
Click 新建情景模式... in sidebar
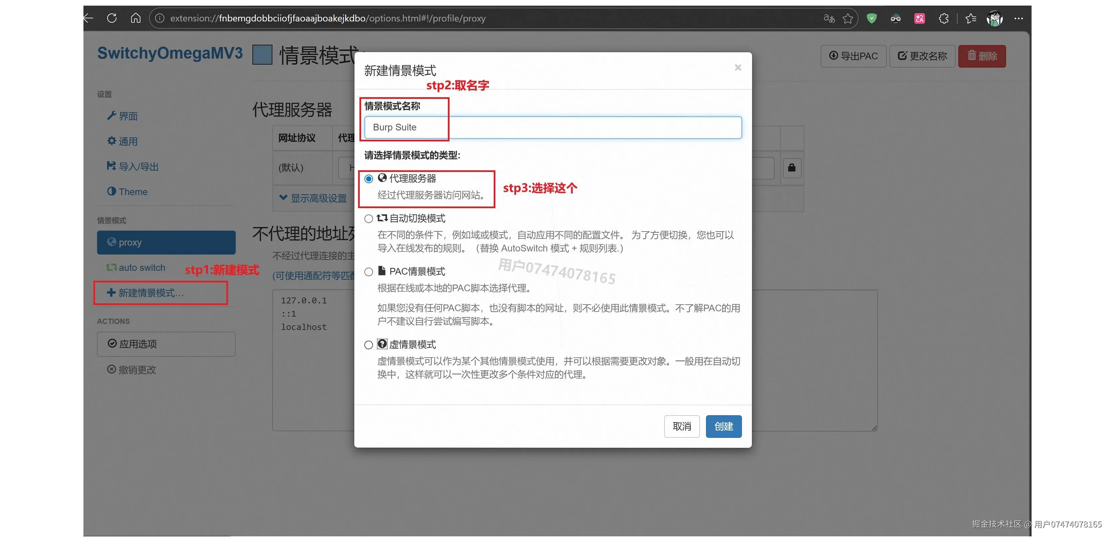pyautogui.click(x=145, y=293)
